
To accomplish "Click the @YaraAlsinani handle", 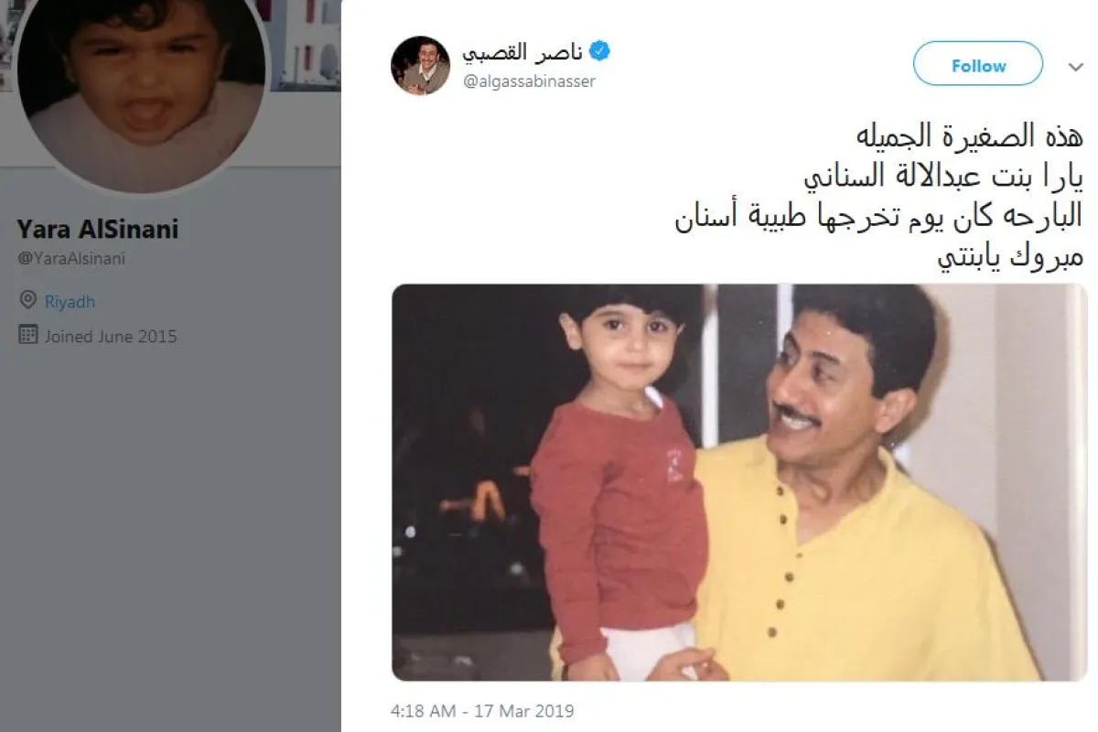I will [71, 258].
